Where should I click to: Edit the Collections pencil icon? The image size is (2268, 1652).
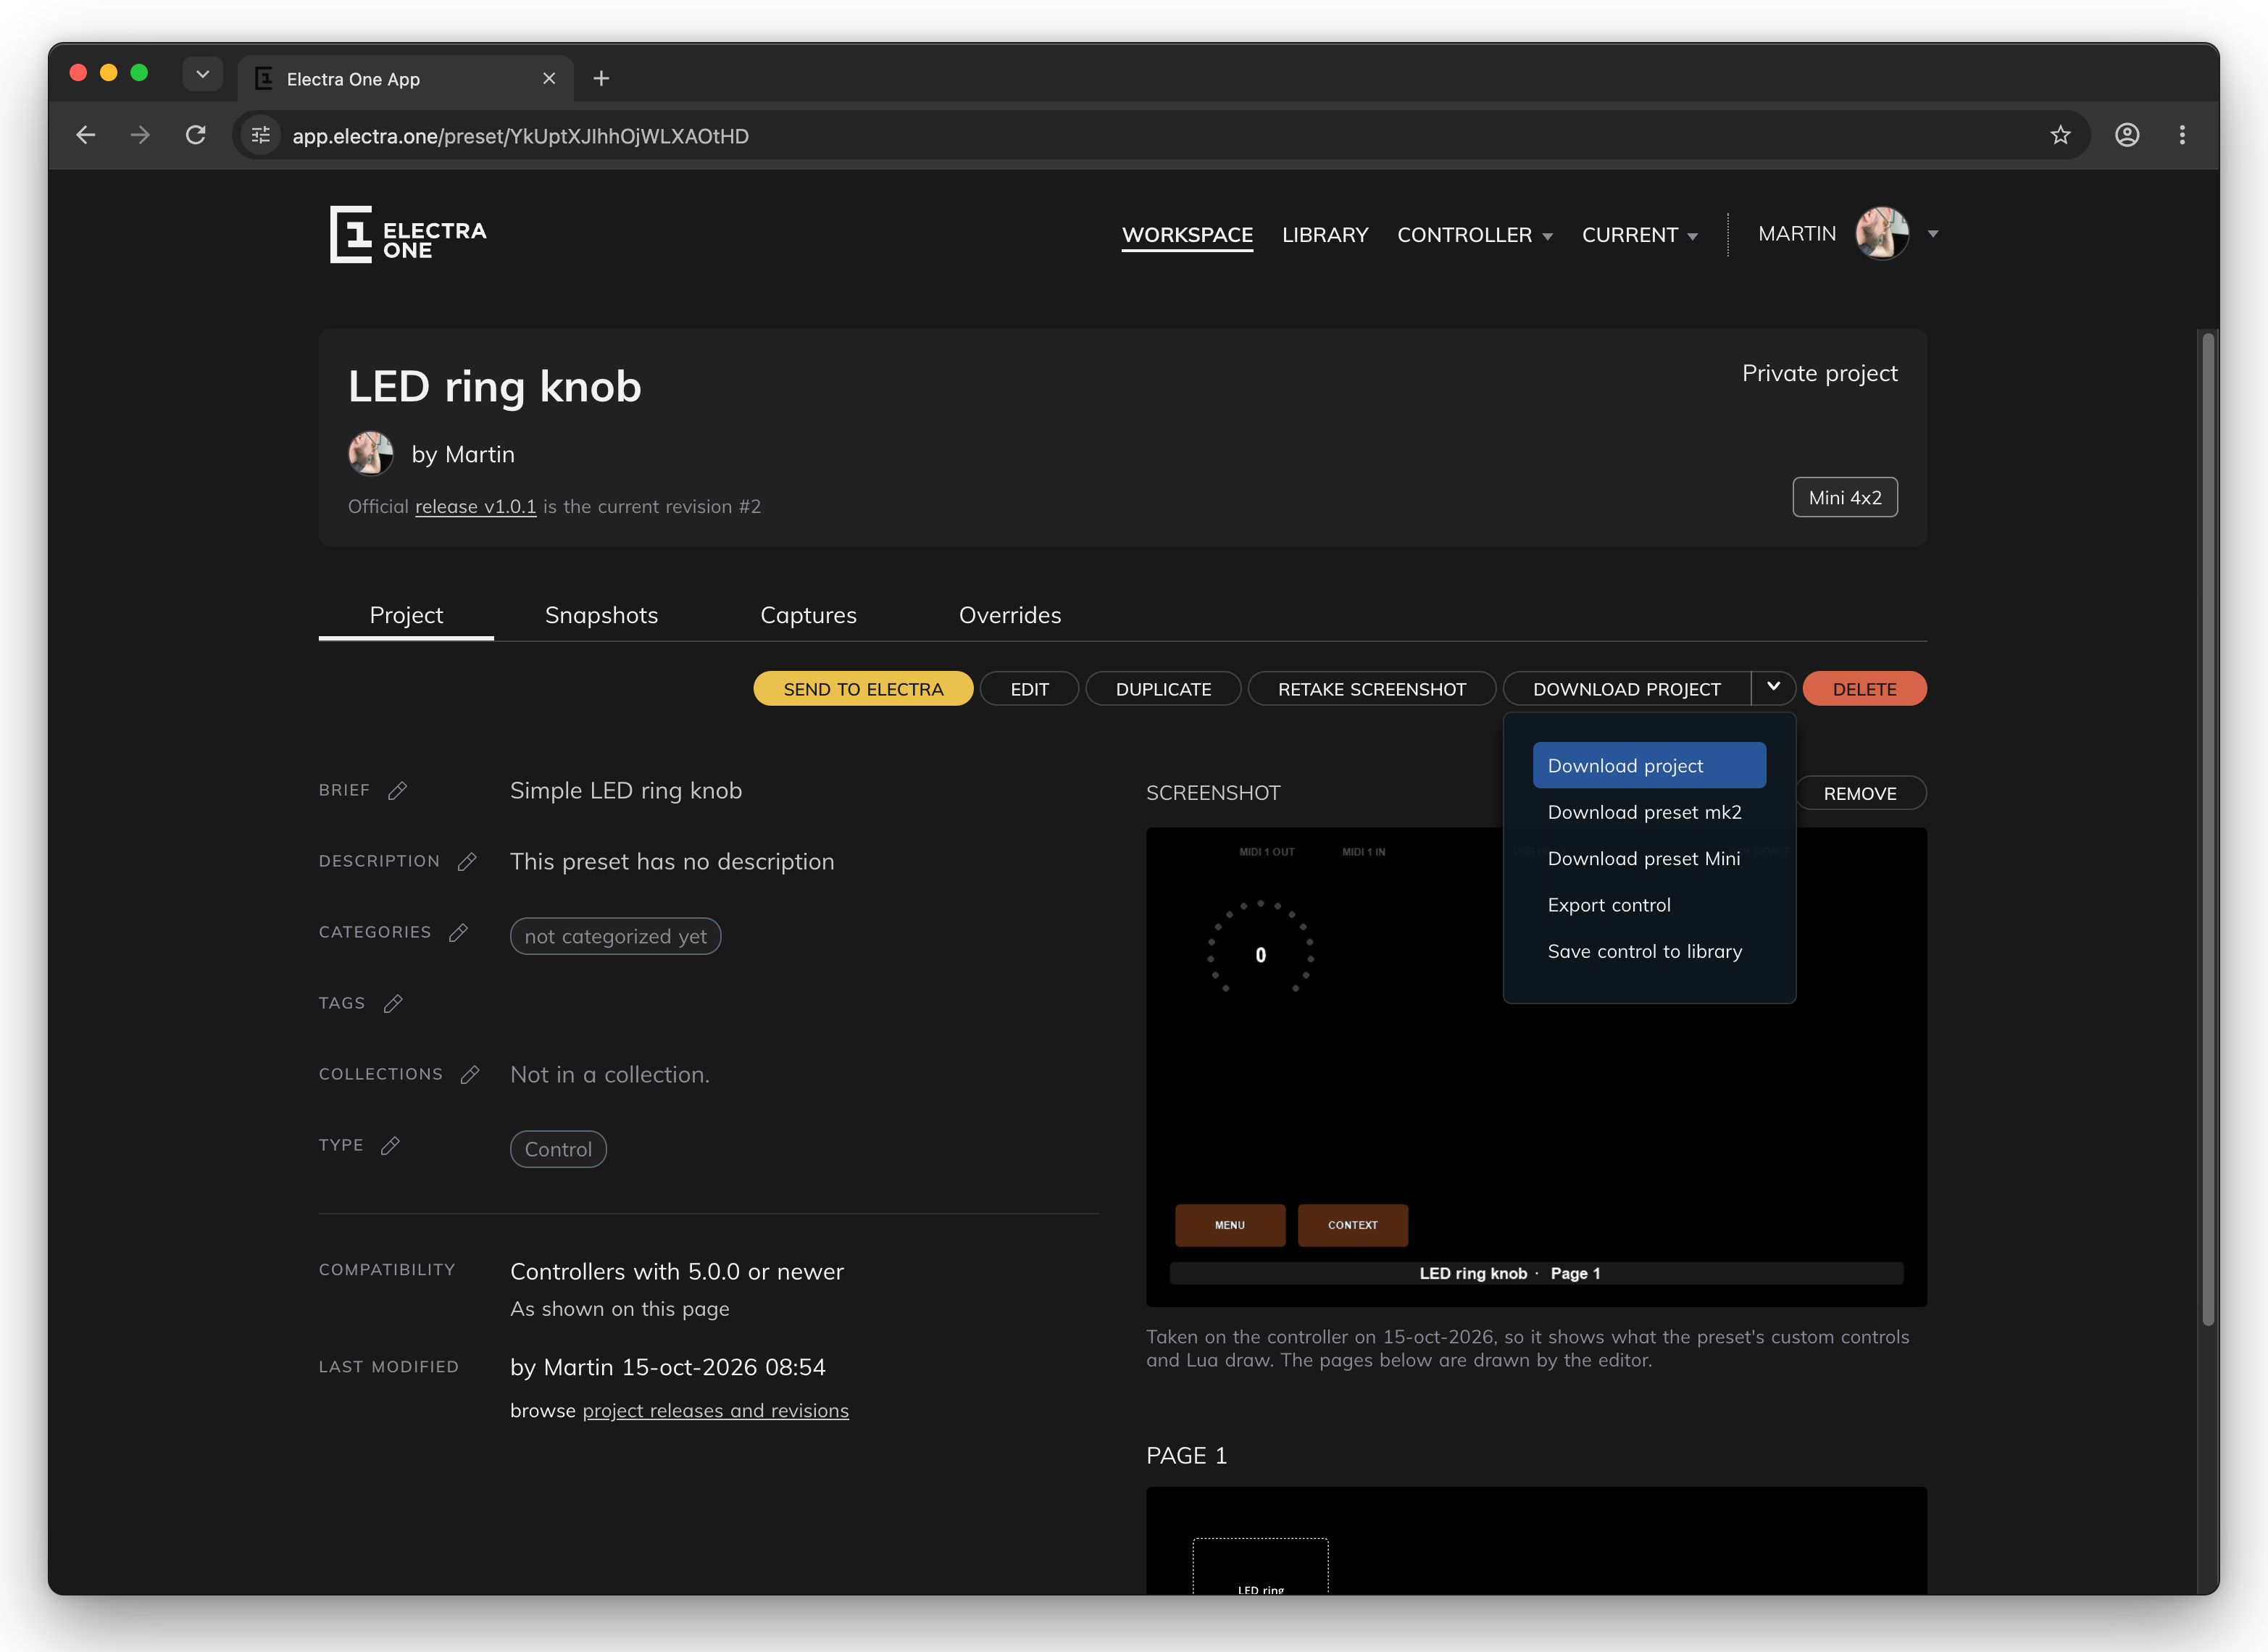coord(470,1075)
